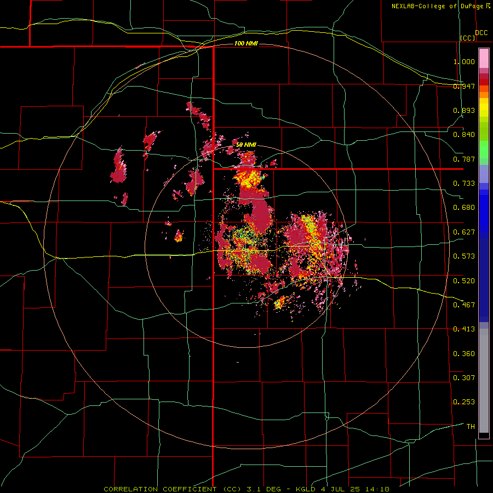Click the 0.680 scale value

tap(464, 208)
